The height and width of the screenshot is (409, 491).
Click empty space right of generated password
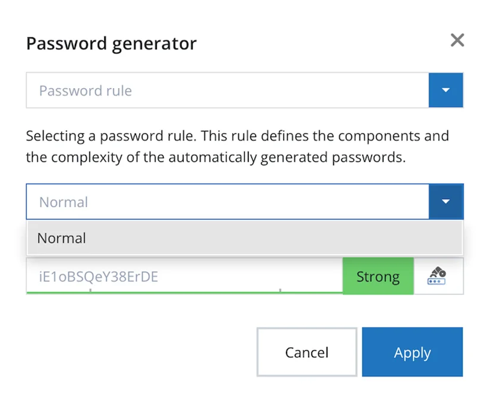click(250, 276)
